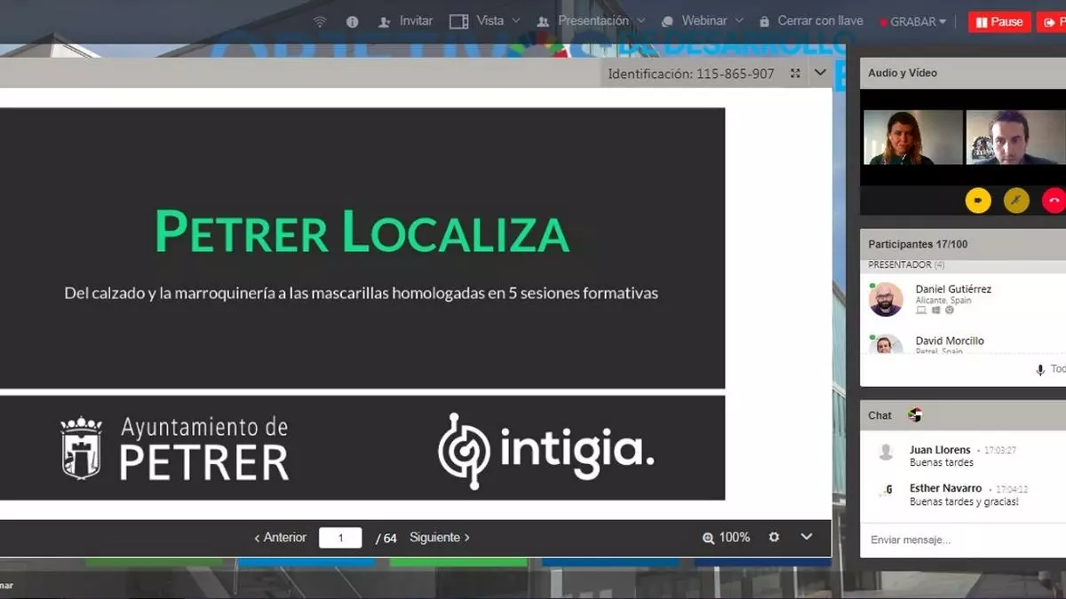Open the info icon in top toolbar

coord(353,21)
